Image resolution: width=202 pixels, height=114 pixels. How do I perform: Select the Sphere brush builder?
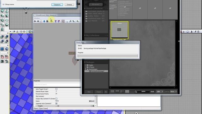[7, 25]
